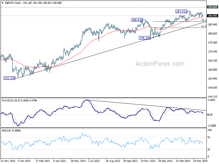Select the 165.330 price axis value
This screenshot has height=164, width=219.
[213, 60]
